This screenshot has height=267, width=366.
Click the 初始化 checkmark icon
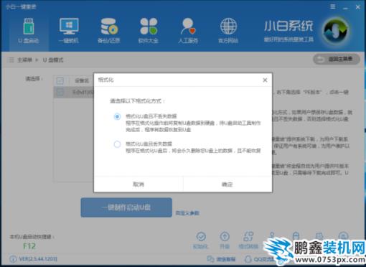(x=201, y=237)
